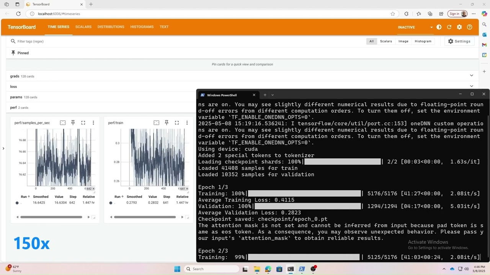Click the TensorBoard reload data icon
This screenshot has width=490, height=275.
[449, 27]
